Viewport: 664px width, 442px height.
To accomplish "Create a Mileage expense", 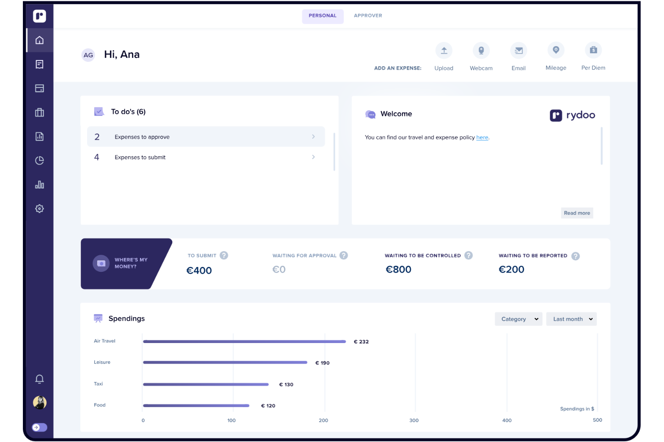I will (x=556, y=50).
